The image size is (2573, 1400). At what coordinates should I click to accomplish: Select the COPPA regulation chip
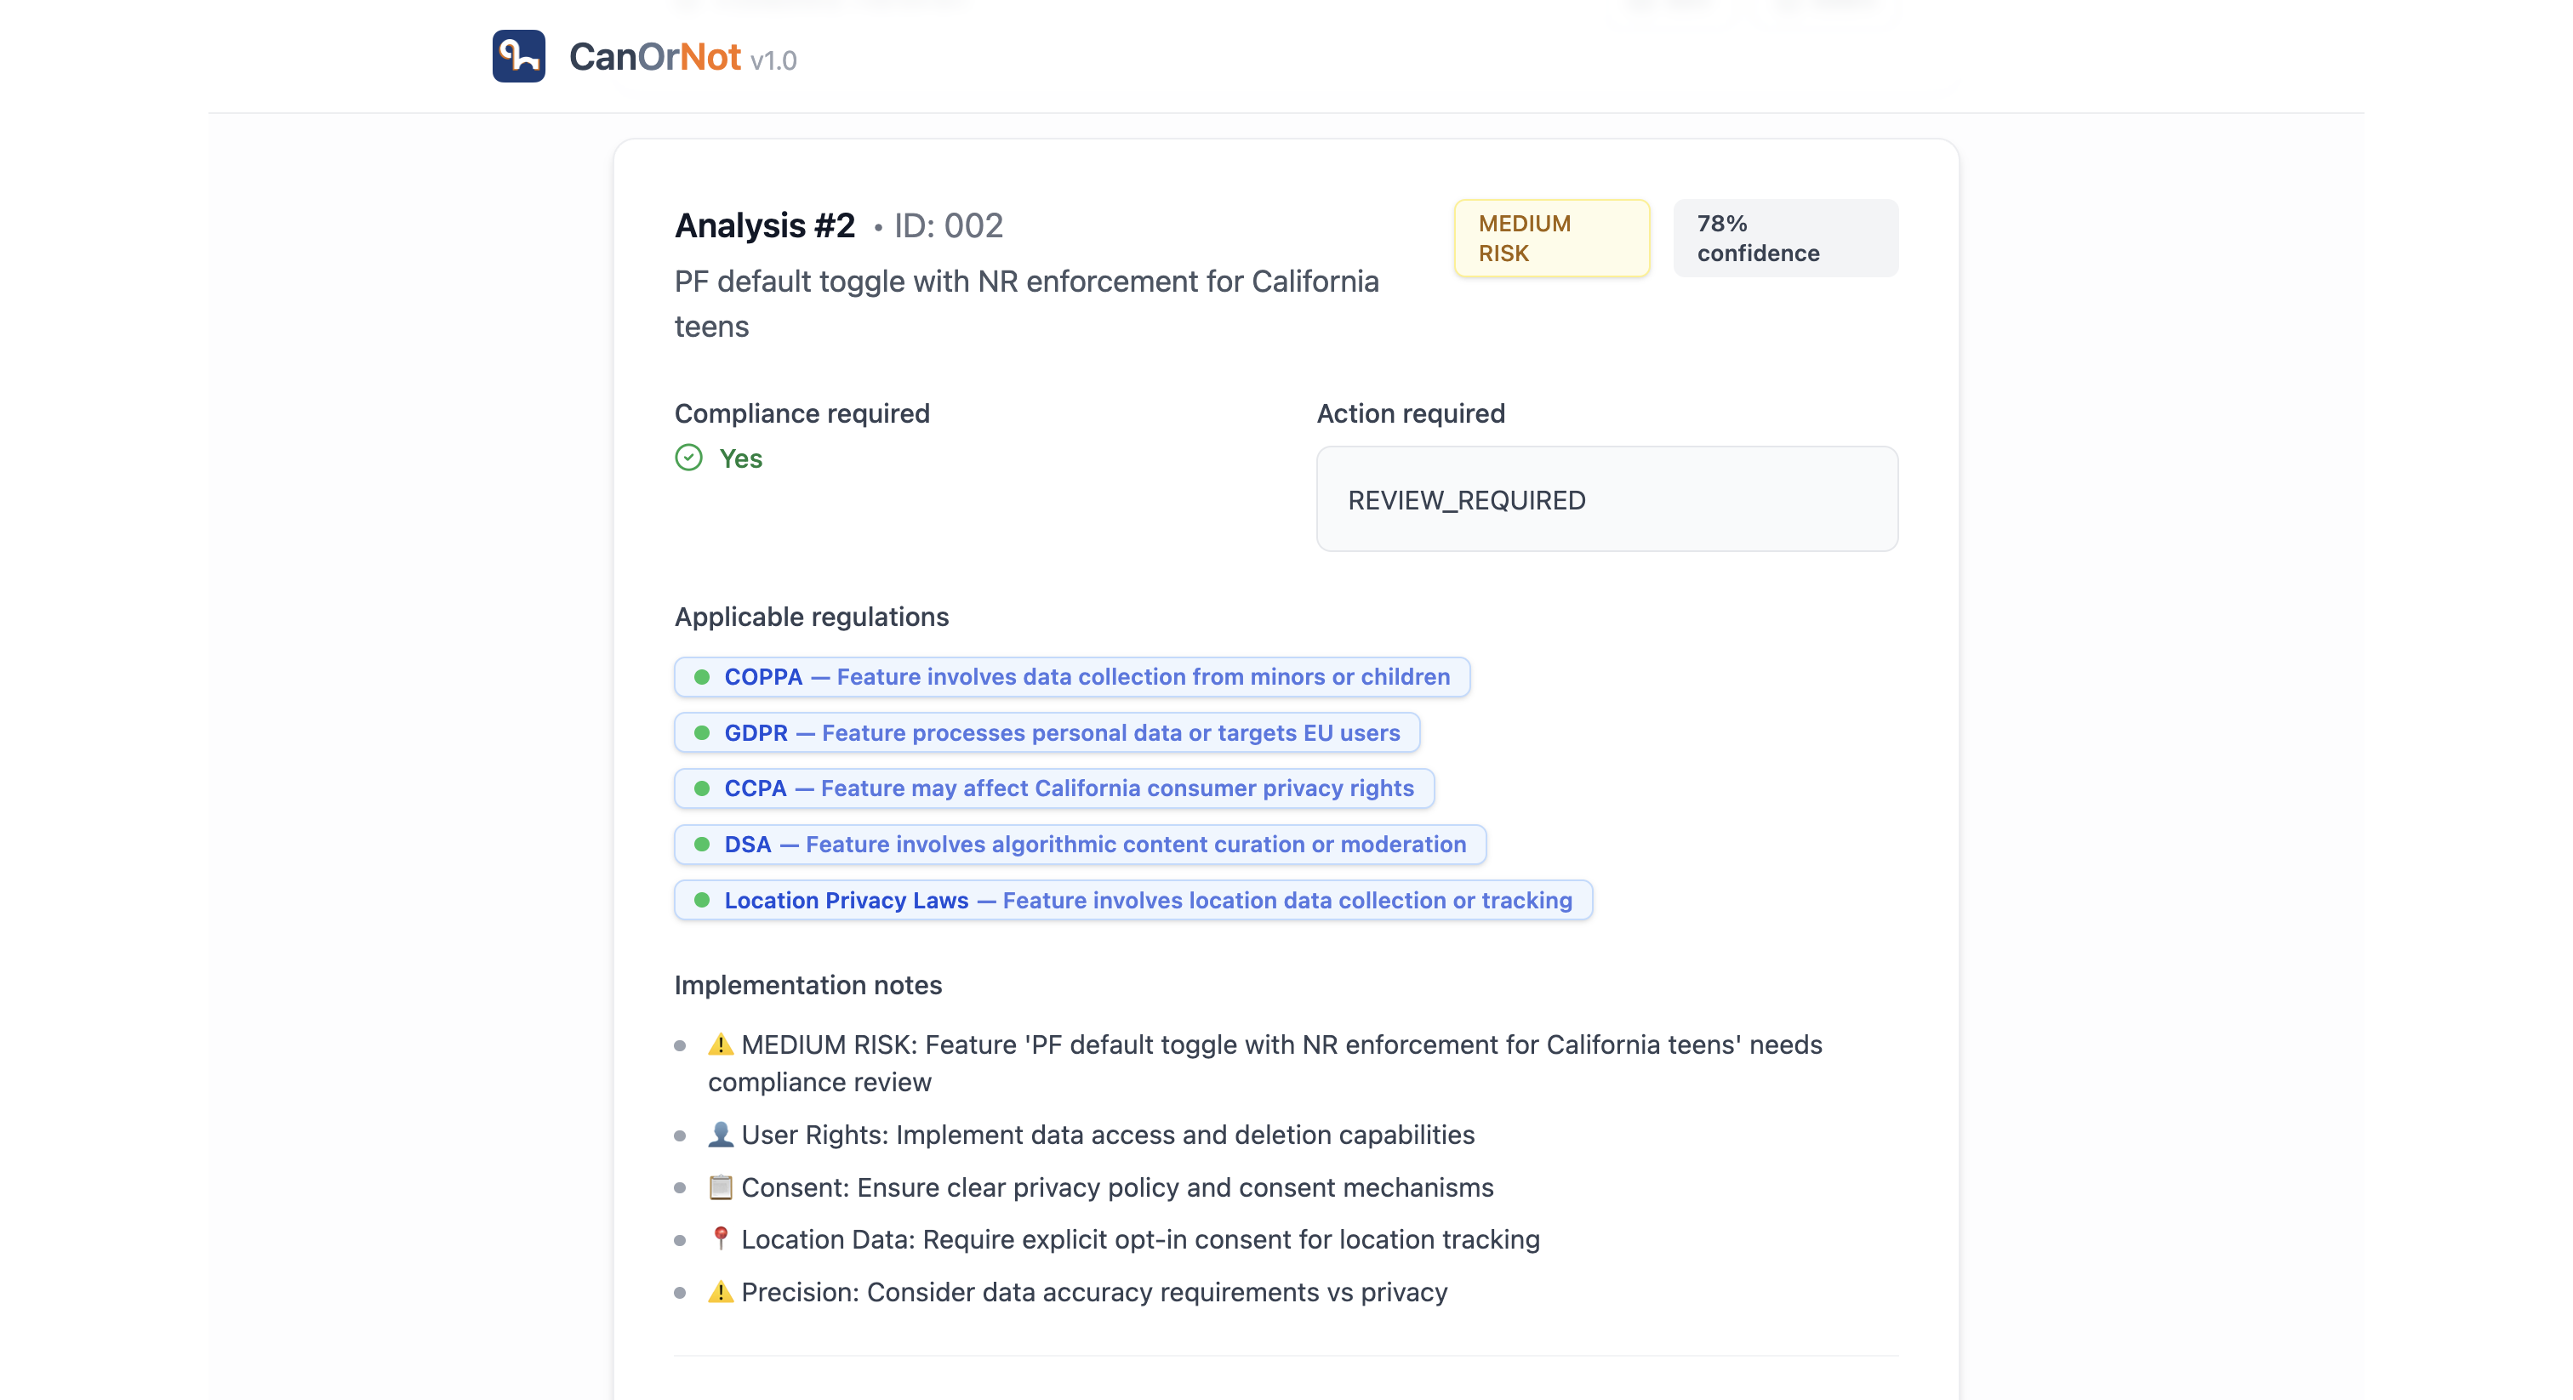point(1070,677)
